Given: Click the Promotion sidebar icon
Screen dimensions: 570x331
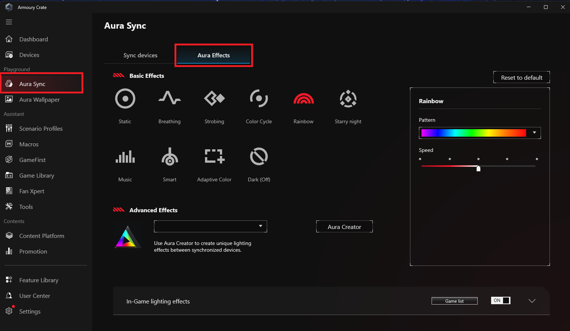Looking at the screenshot, I should 9,251.
